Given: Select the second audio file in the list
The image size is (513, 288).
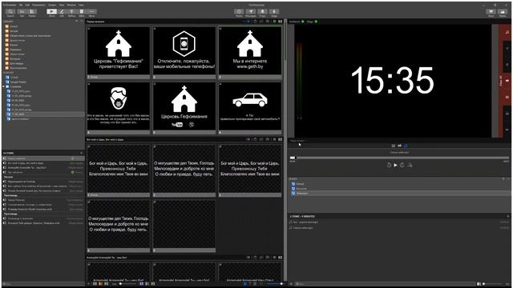Looking at the screenshot, I should (399, 227).
